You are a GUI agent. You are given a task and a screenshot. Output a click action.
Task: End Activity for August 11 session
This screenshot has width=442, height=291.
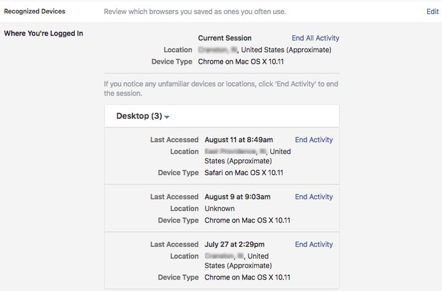point(314,140)
